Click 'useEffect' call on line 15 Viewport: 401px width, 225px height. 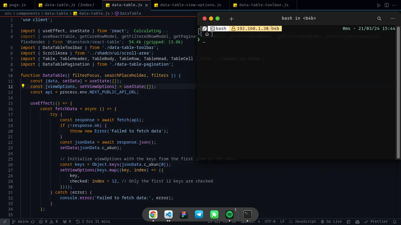41,103
